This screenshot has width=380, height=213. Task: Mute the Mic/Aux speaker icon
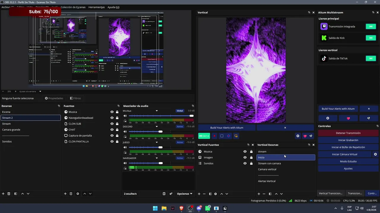tap(125, 116)
